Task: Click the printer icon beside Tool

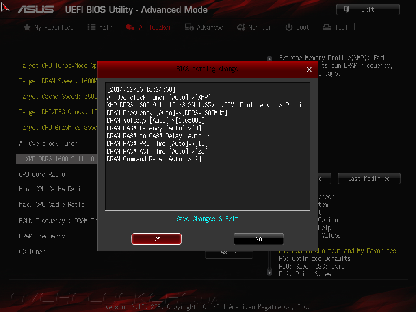Action: coord(327,27)
